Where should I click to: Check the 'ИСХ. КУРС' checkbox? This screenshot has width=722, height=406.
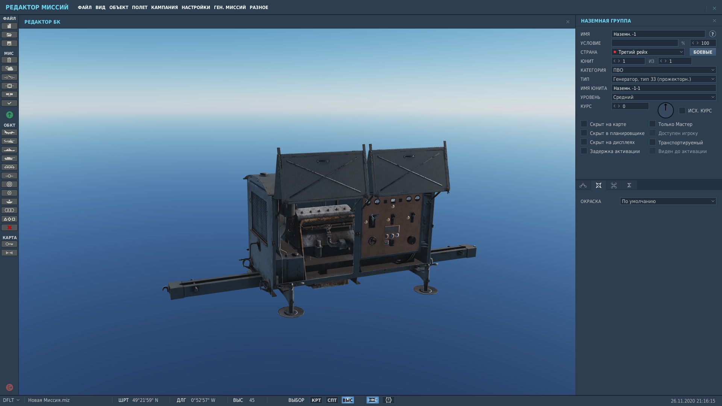682,110
